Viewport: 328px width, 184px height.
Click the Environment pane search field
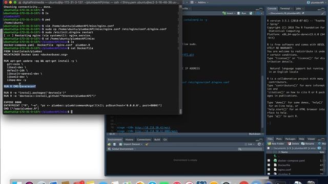point(250,149)
